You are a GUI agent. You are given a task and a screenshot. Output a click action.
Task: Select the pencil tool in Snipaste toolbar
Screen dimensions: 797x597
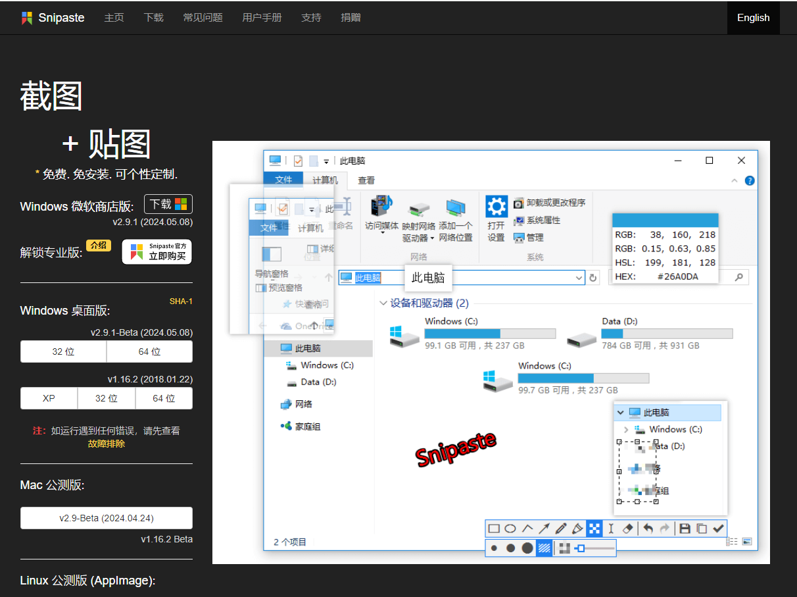pyautogui.click(x=561, y=529)
